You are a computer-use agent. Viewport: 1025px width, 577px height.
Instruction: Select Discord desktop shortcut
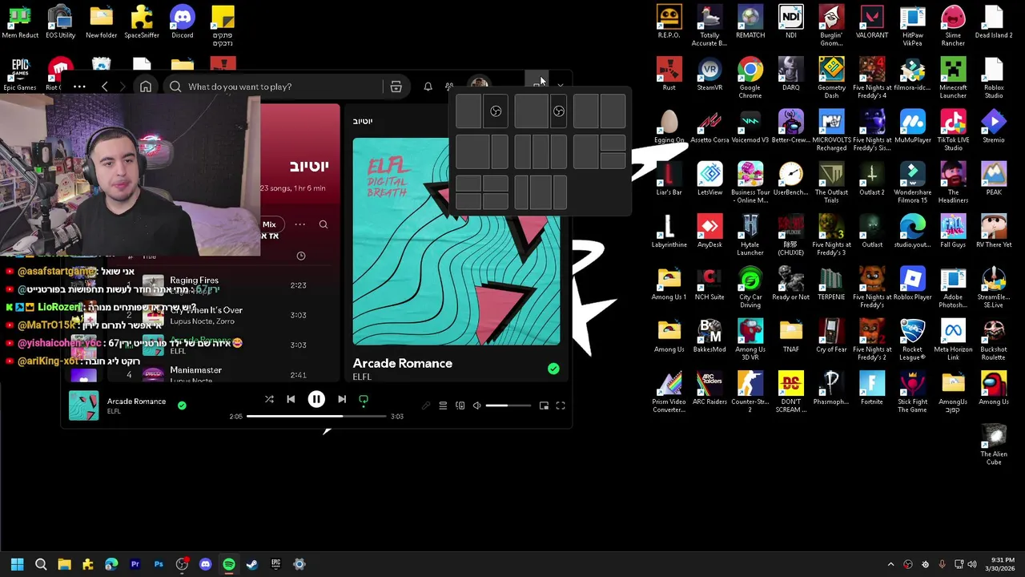(x=182, y=22)
